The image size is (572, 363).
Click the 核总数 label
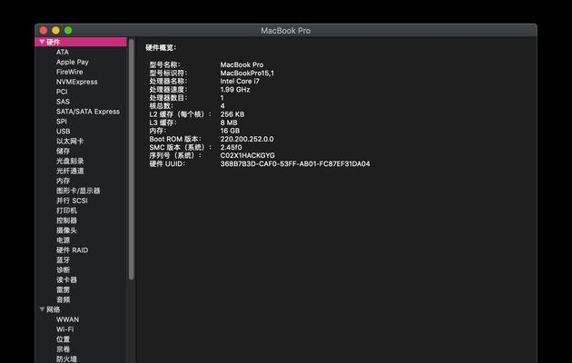click(x=161, y=105)
